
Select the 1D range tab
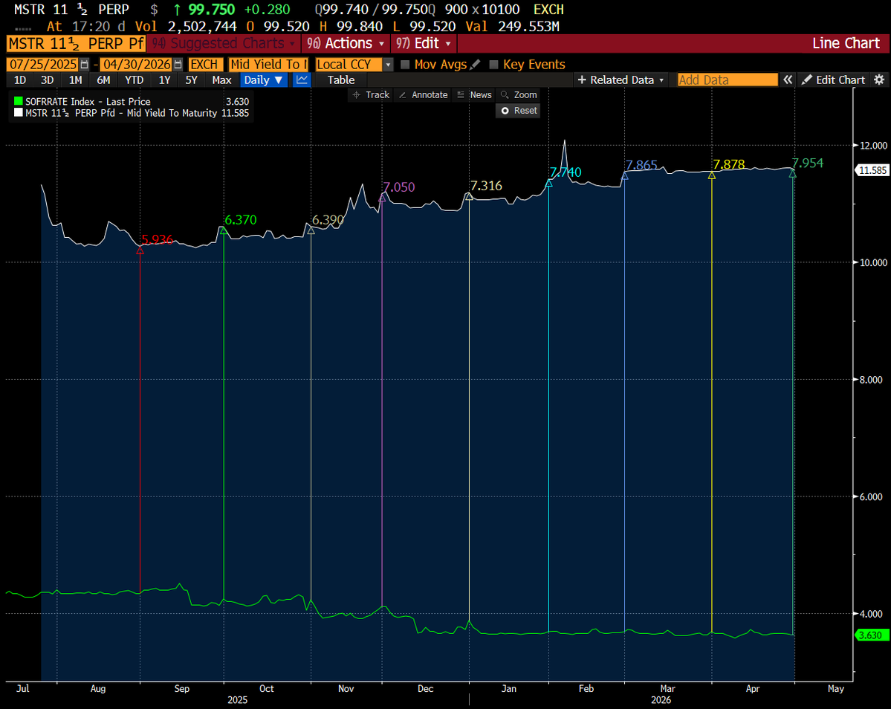20,80
